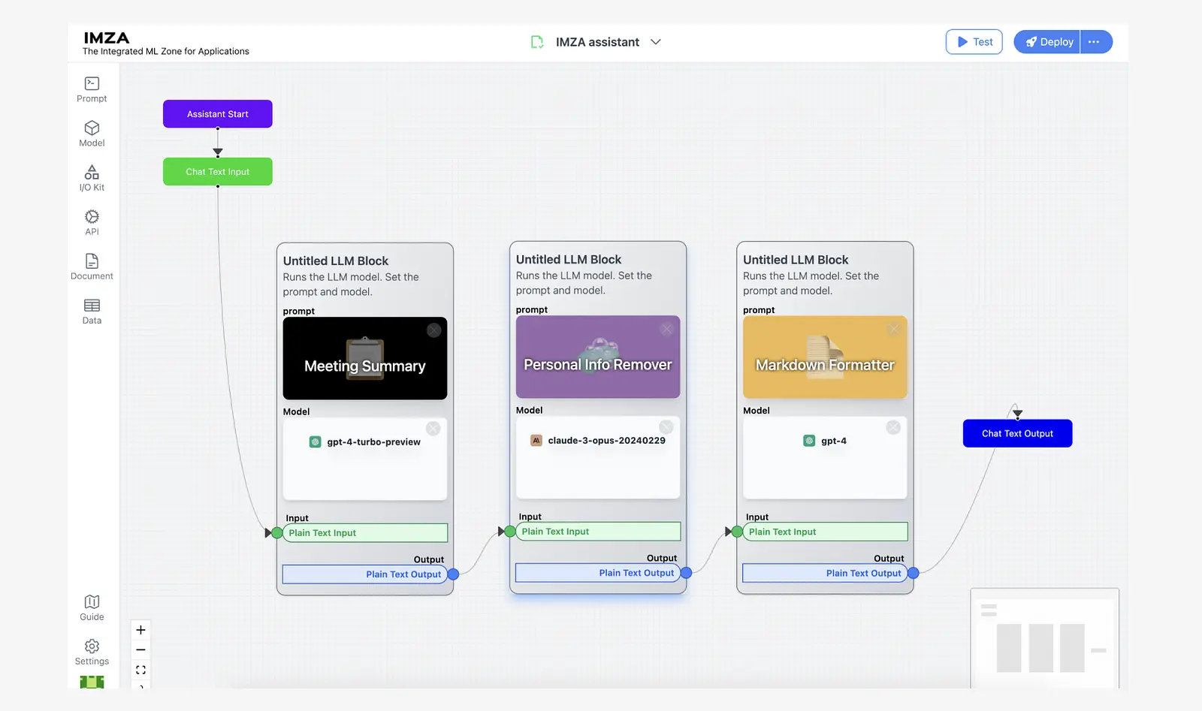Image resolution: width=1202 pixels, height=711 pixels.
Task: Remove the claude-3-opus-20240229 model
Action: pos(666,427)
